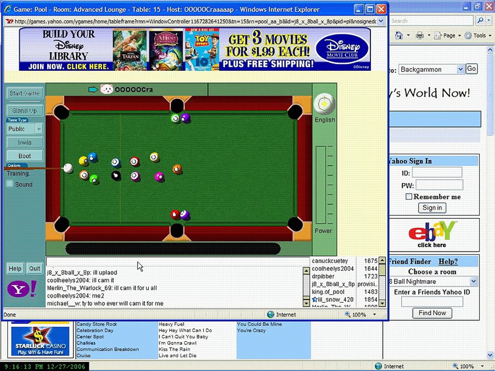
Task: Click the Page document icon in background browser
Action: tap(438, 35)
